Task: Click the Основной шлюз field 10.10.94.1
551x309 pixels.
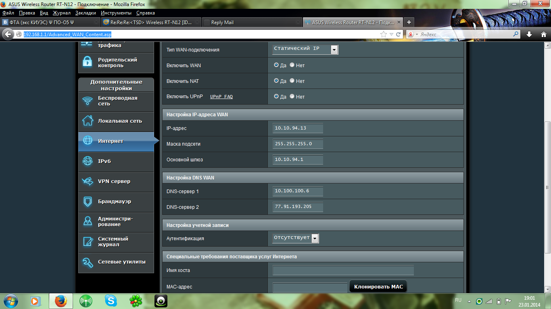Action: point(298,159)
